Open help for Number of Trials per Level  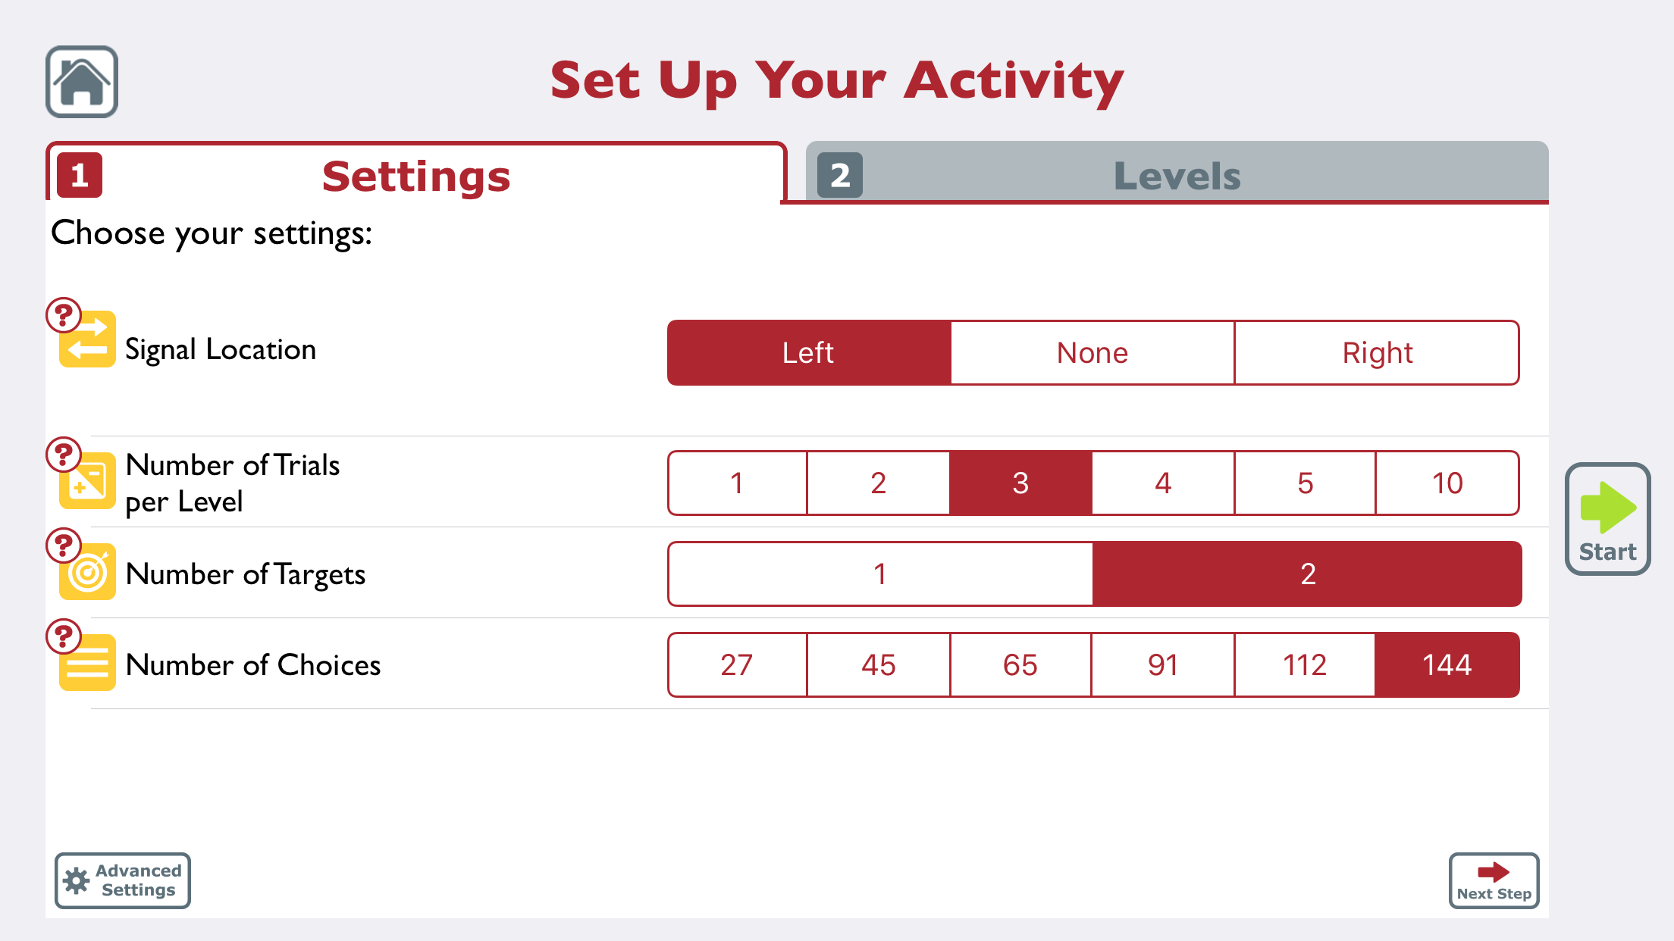point(64,454)
